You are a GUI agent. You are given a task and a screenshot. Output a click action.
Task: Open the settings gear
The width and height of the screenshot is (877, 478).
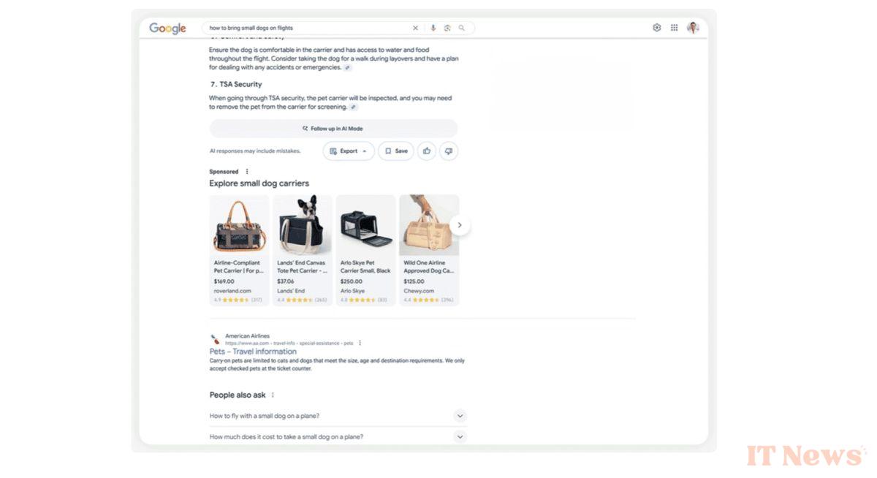click(x=656, y=28)
